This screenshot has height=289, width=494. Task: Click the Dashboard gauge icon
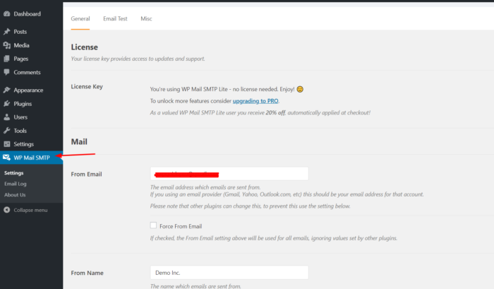coord(6,14)
